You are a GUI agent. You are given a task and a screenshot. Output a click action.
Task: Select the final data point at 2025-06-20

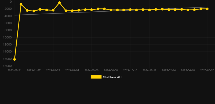[x=207, y=9]
